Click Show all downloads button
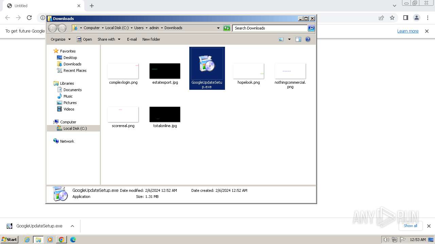 coord(411,226)
